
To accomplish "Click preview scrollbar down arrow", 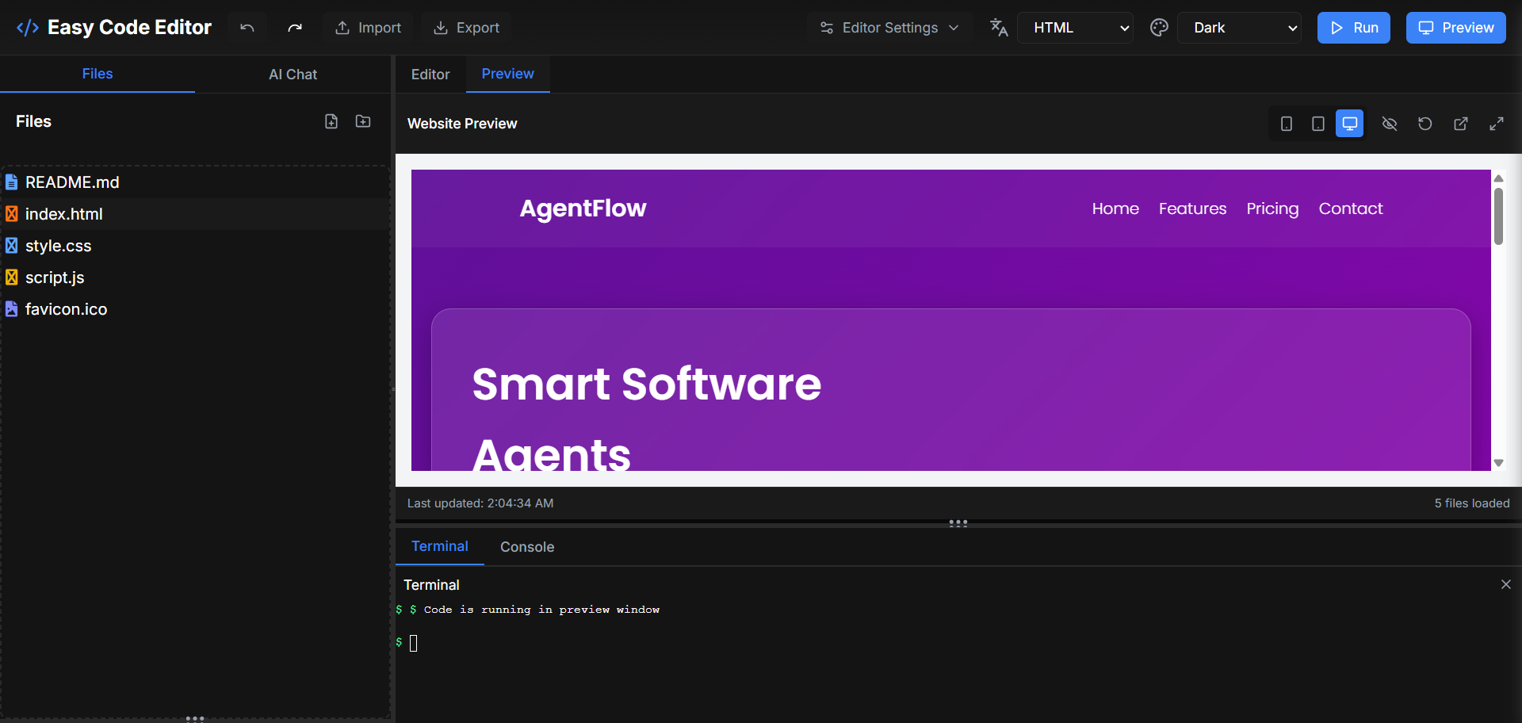I will coord(1499,463).
